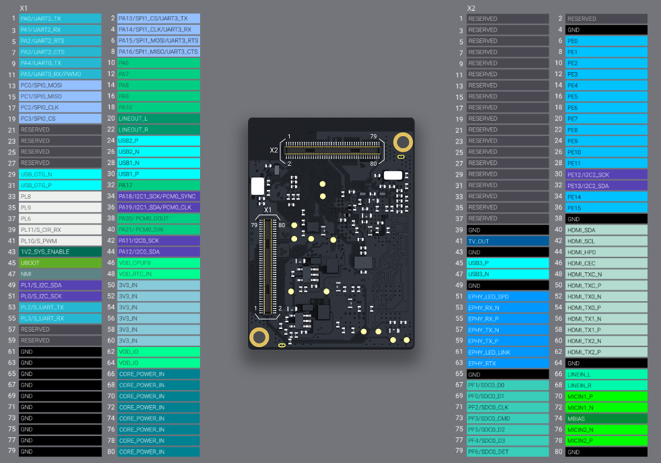Click the PA11/I2C0_SCK pin label

click(158, 241)
